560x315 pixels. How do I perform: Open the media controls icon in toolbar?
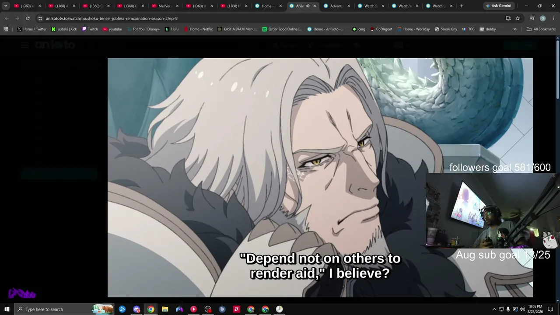pos(532,18)
